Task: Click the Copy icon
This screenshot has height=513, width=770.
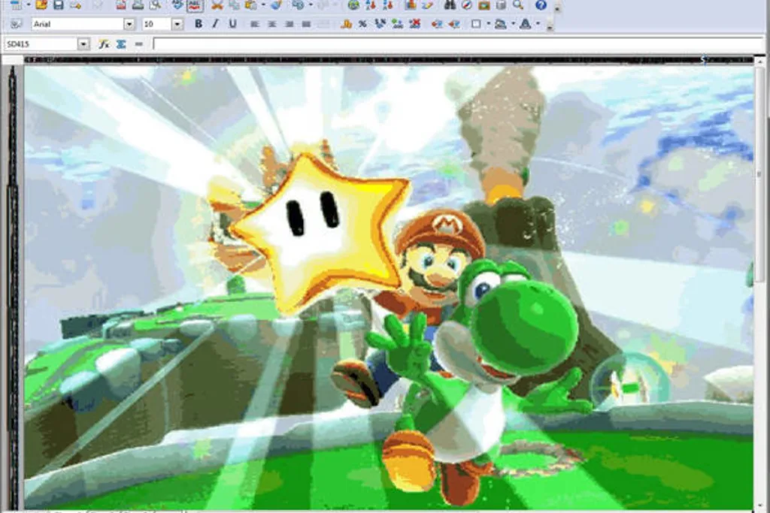Action: pos(235,5)
